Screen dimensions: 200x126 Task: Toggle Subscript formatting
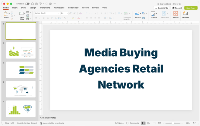click(x=55, y=18)
